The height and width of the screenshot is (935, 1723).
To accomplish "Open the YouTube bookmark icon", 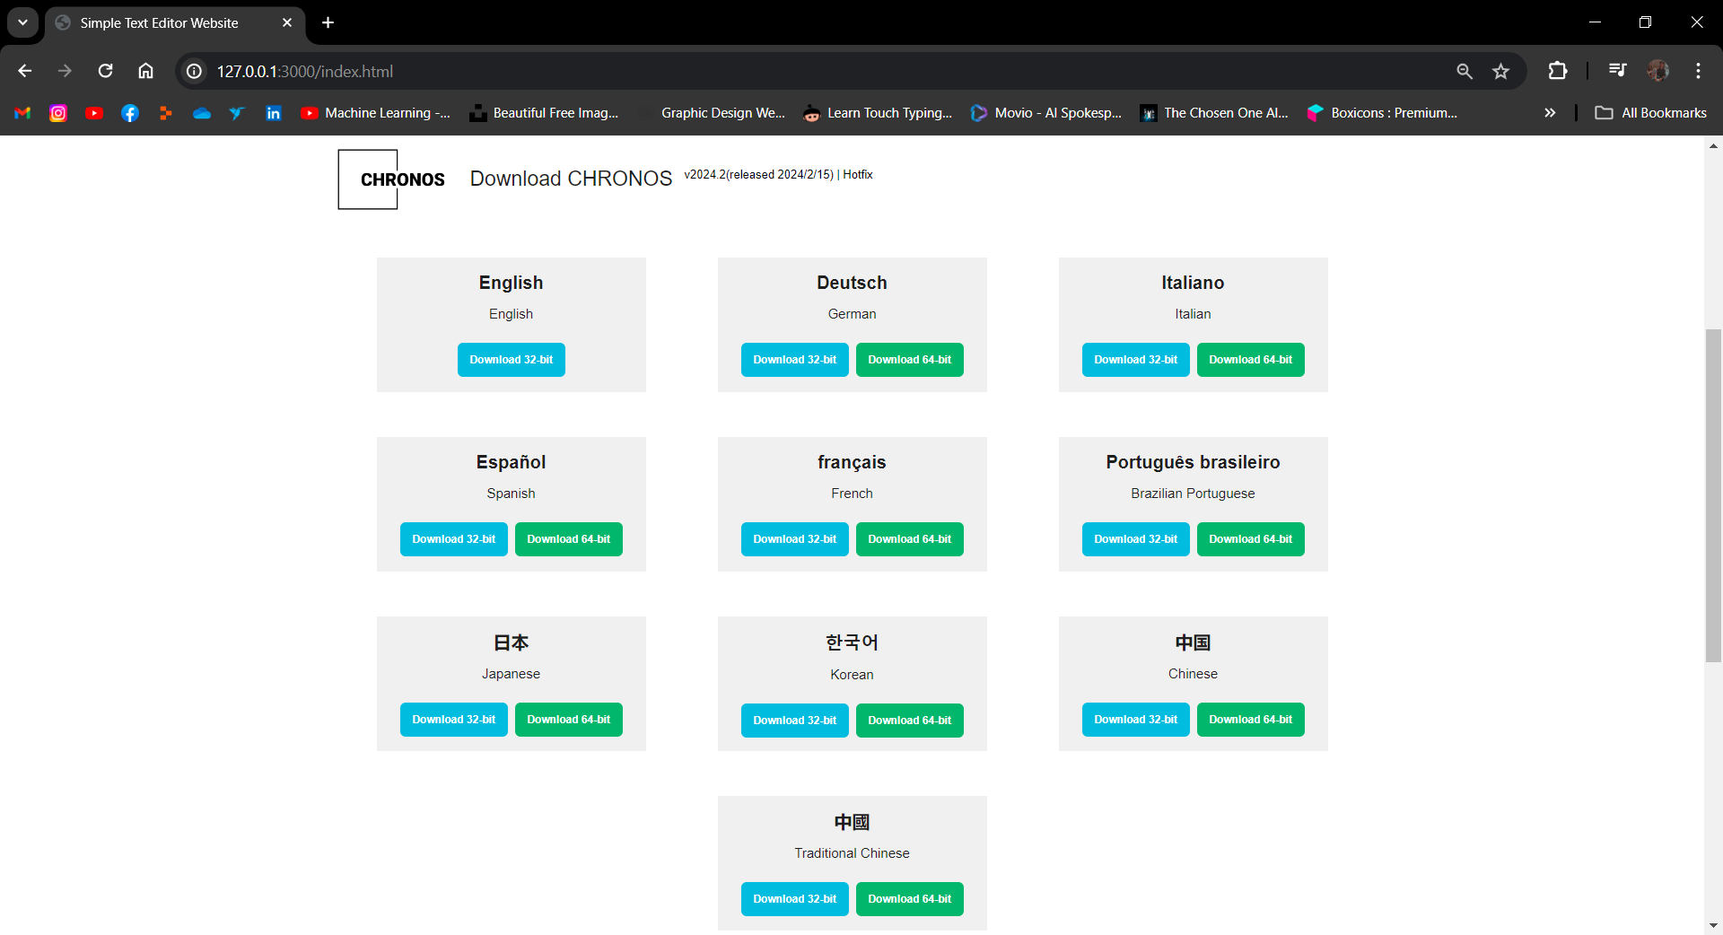I will tap(94, 113).
